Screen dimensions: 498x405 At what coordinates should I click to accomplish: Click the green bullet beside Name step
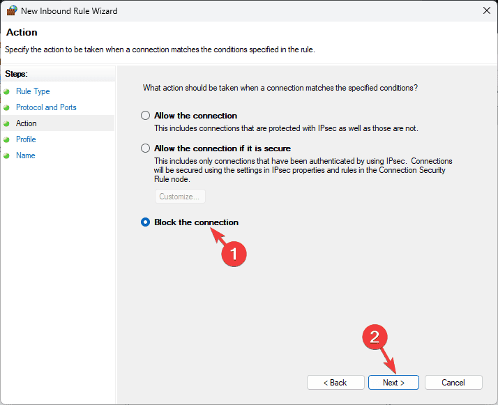7,156
